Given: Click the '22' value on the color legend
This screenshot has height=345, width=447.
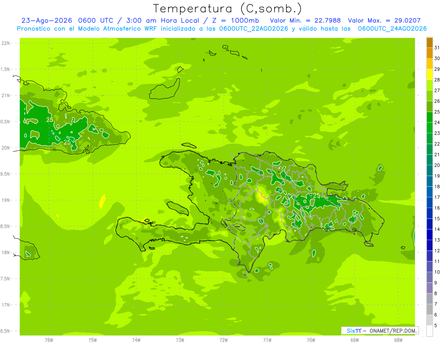Looking at the screenshot, I should [x=437, y=144].
